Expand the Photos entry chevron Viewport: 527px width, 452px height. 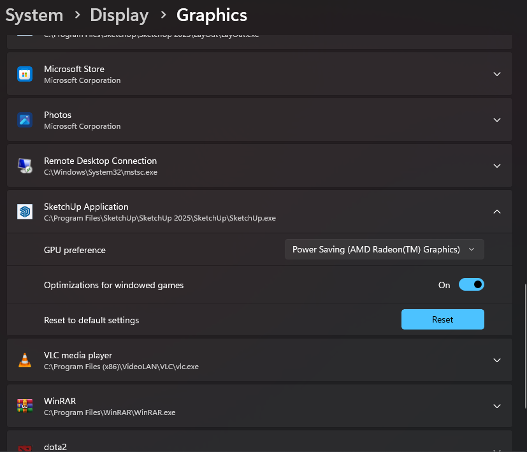tap(497, 120)
